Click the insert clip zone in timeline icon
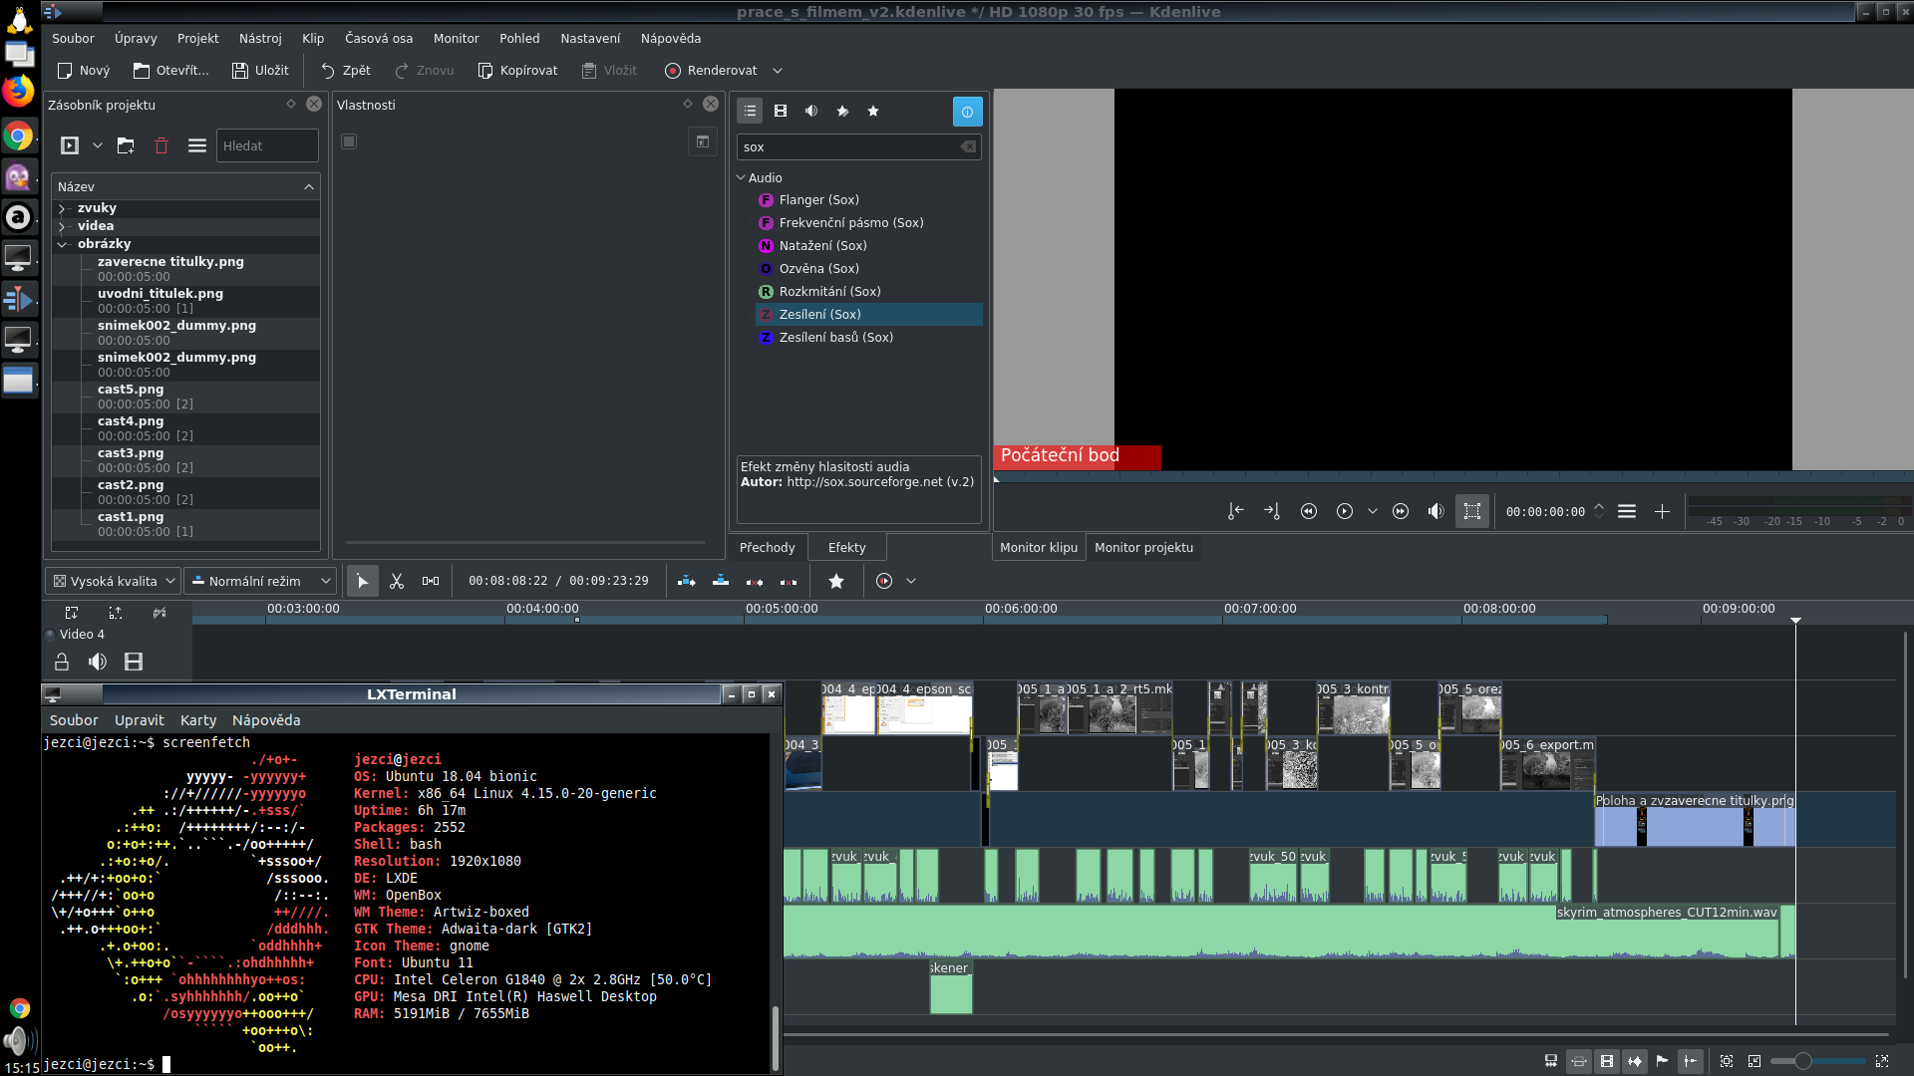The image size is (1914, 1076). pyautogui.click(x=687, y=581)
